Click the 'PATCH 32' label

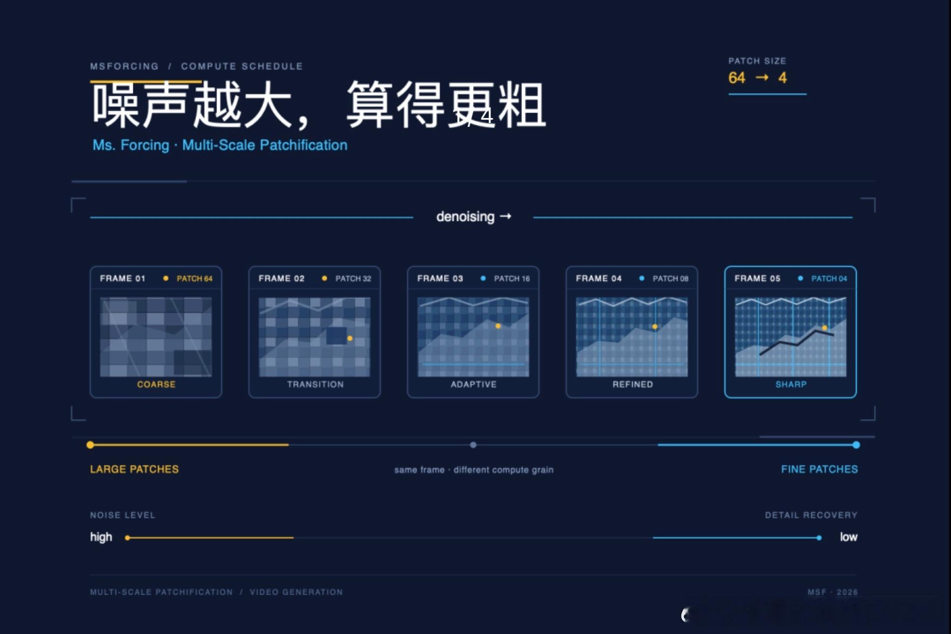tap(353, 278)
